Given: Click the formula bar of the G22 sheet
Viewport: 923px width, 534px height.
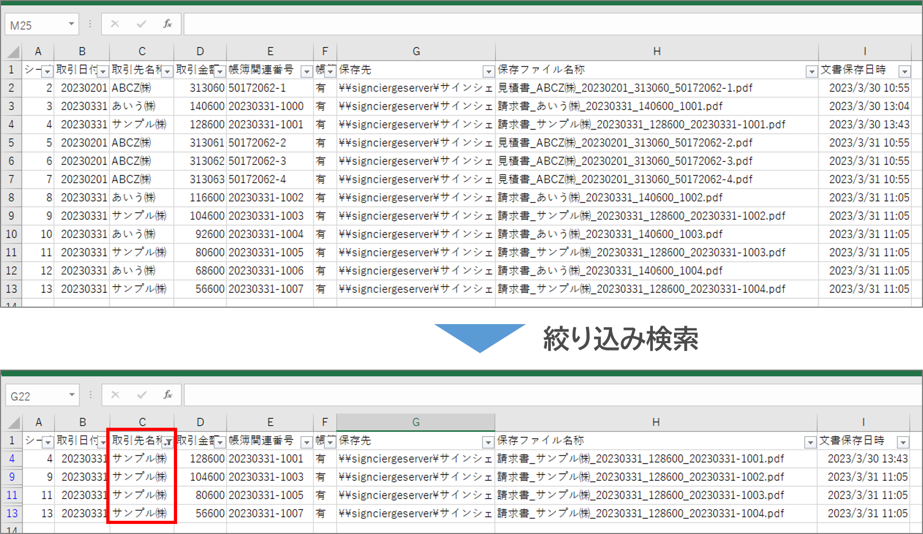Looking at the screenshot, I should pyautogui.click(x=552, y=395).
